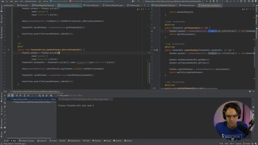Run with coverage toolbar icon

[214, 1]
